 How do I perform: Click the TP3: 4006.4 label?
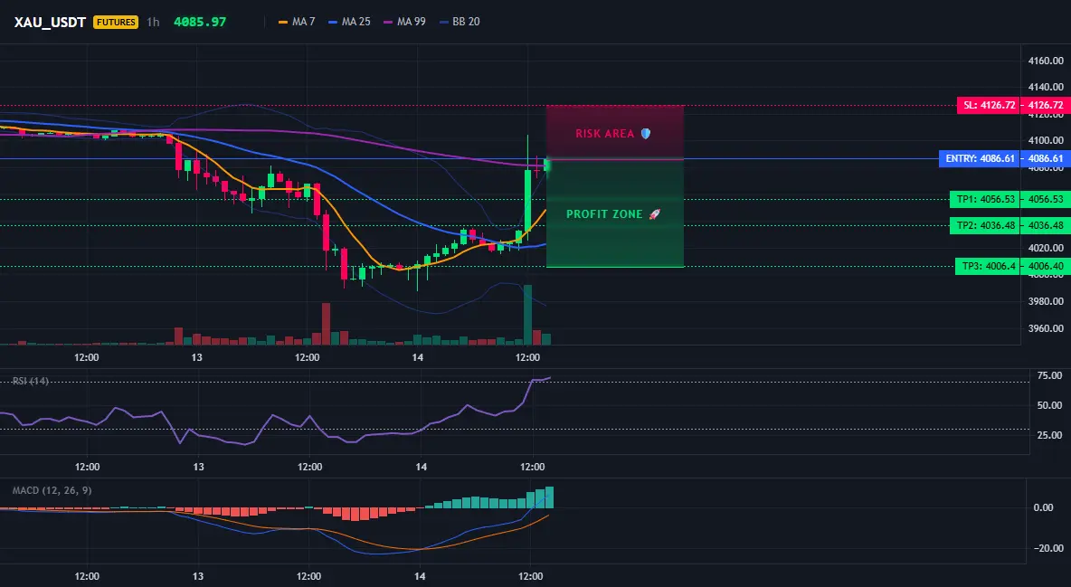coord(987,267)
